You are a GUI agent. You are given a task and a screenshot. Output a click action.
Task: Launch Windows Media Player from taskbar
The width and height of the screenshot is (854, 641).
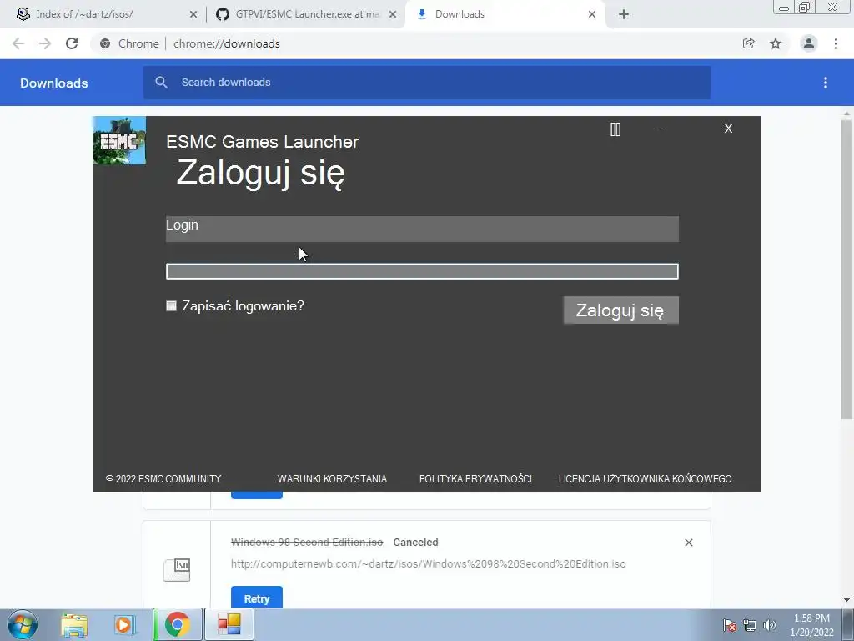125,624
